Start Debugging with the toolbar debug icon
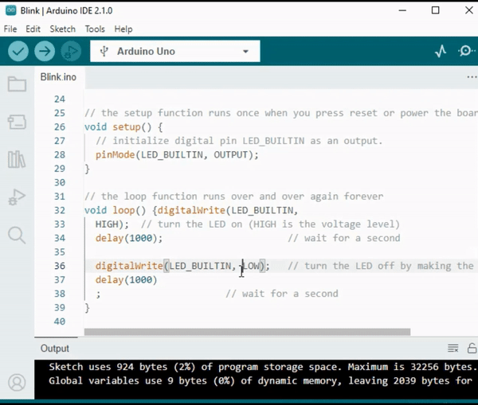This screenshot has width=478, height=405. 71,51
